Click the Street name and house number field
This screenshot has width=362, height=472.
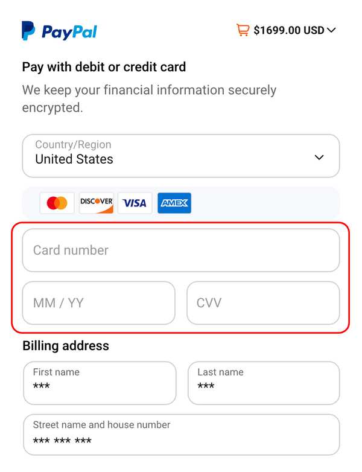point(181,434)
